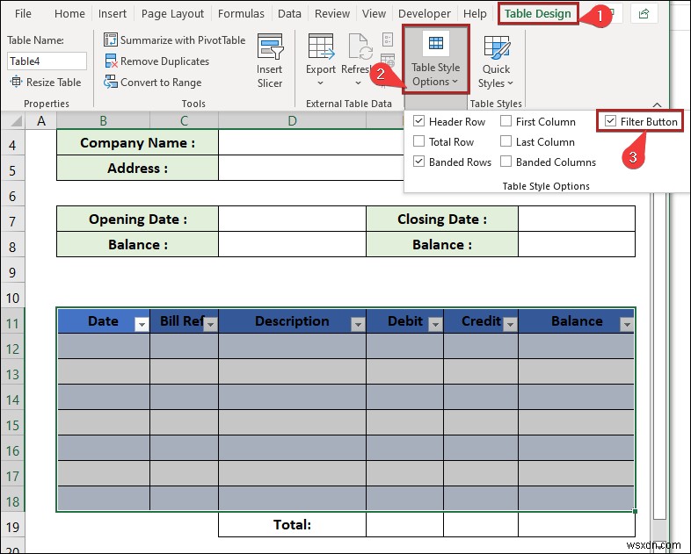Expand the Quick Styles dropdown chevron
The width and height of the screenshot is (691, 554).
(510, 83)
